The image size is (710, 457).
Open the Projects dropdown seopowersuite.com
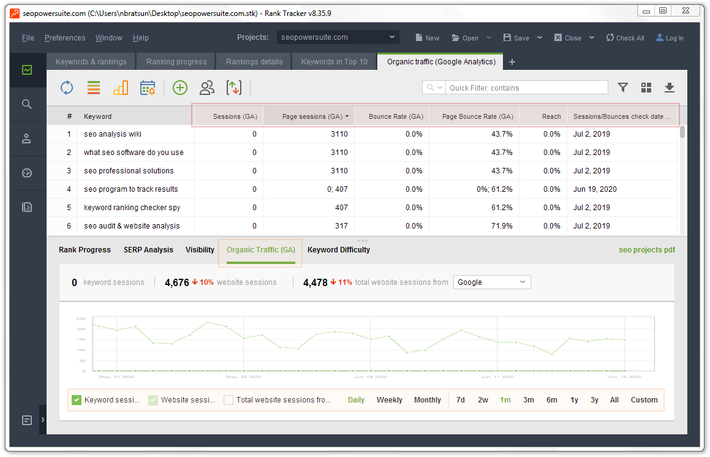point(338,37)
